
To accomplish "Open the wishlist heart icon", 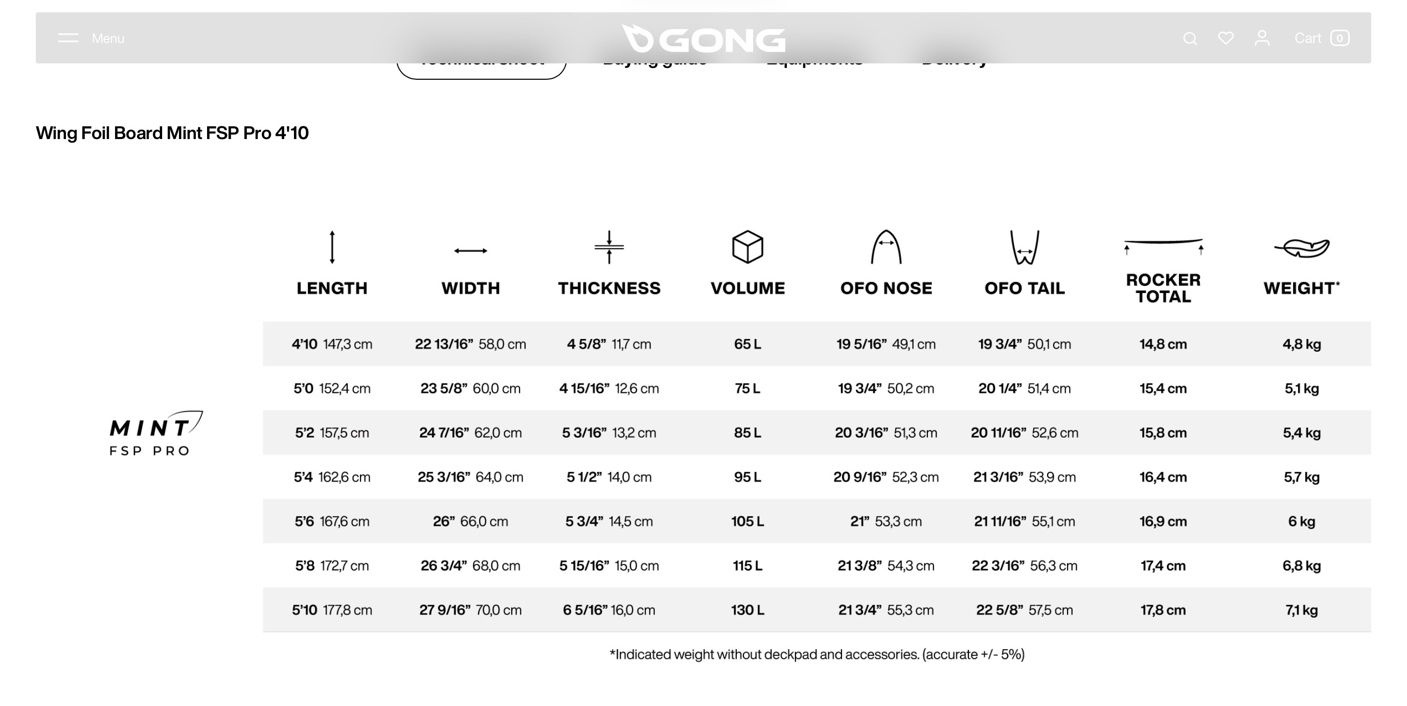I will pyautogui.click(x=1226, y=38).
